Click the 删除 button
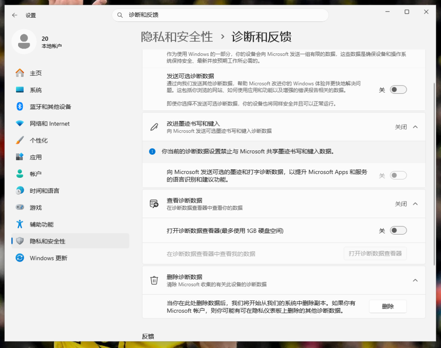441x348 pixels. (x=388, y=306)
